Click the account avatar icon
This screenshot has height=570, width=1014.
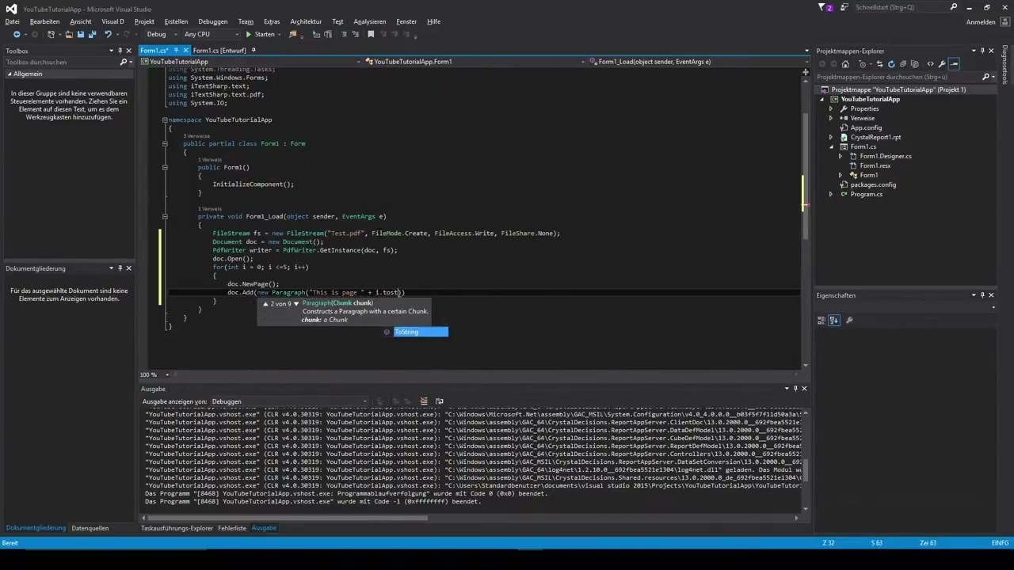pyautogui.click(x=1004, y=21)
